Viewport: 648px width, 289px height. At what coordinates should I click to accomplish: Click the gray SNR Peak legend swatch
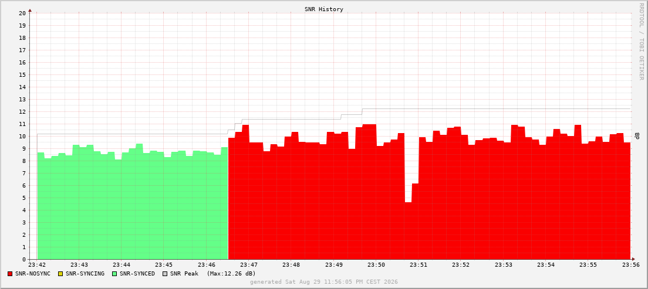(x=165, y=274)
